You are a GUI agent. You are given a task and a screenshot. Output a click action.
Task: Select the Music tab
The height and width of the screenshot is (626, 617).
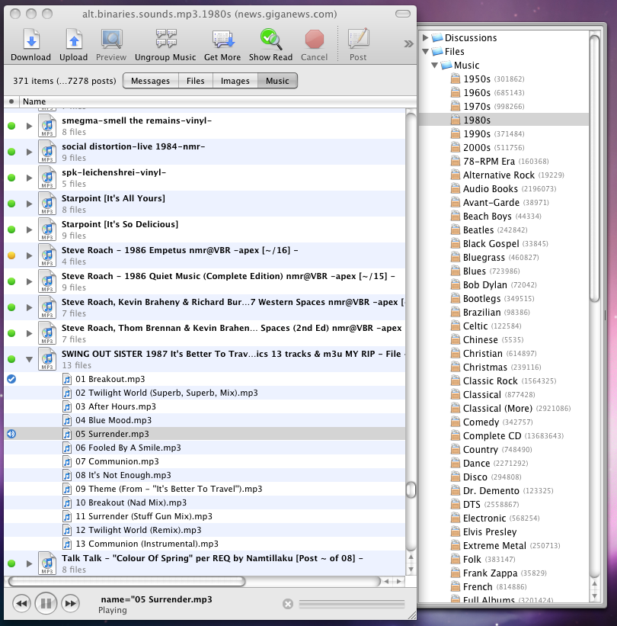click(277, 81)
